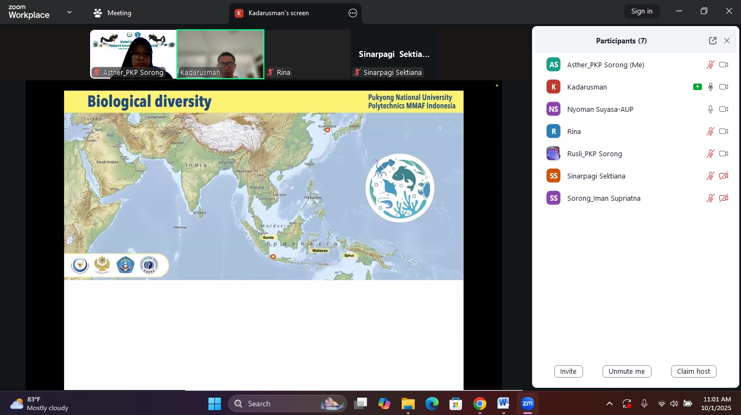This screenshot has height=415, width=741.
Task: Select Kadarusman's video thumbnail
Action: pyautogui.click(x=220, y=54)
